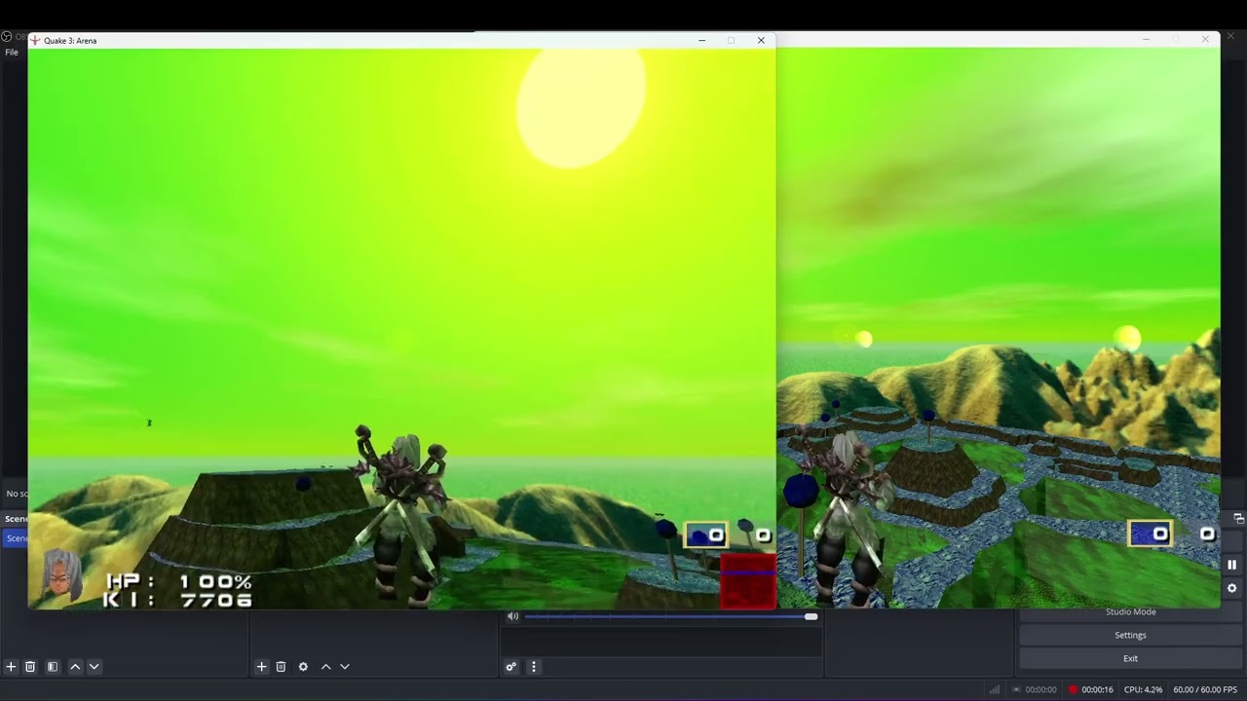Click the red recording indicator dot
The width and height of the screenshot is (1247, 701).
pyautogui.click(x=1073, y=689)
